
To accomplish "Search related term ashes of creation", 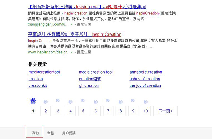I will 145,79.
